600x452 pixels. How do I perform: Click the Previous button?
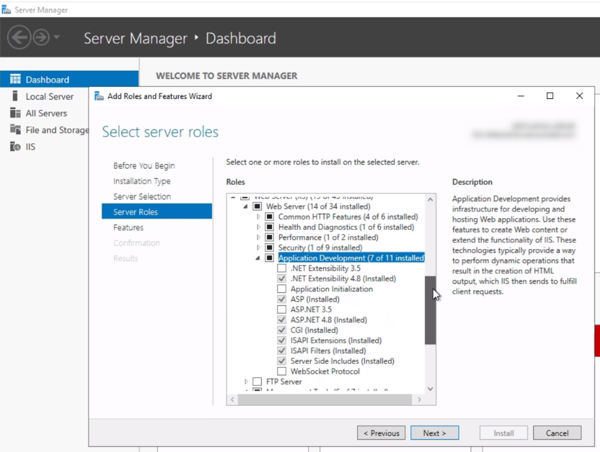[381, 433]
